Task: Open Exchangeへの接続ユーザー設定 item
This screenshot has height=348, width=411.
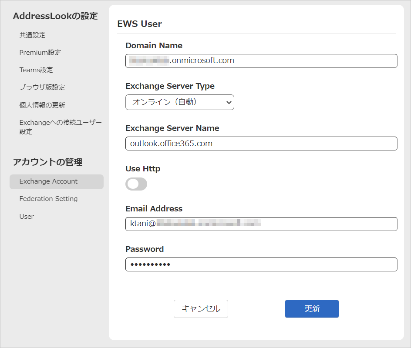Action: [x=60, y=127]
